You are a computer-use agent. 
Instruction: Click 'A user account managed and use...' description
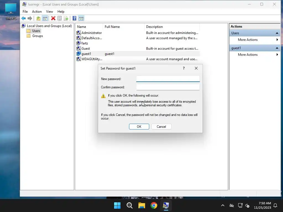(172, 59)
